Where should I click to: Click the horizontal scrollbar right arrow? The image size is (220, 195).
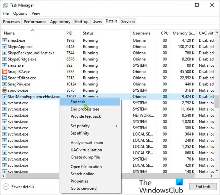211,176
